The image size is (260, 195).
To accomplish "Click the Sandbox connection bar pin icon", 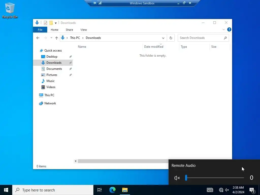I will (x=94, y=3).
